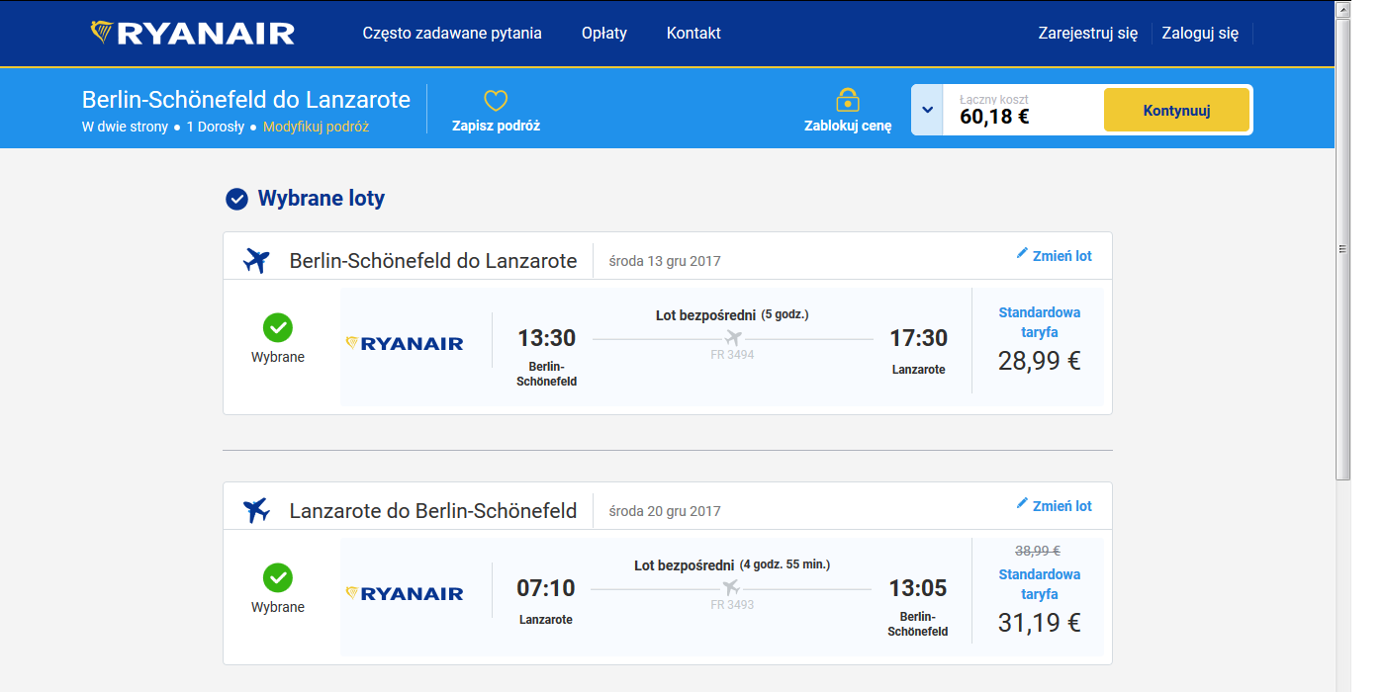
Task: Open the Opłaty menu item
Action: 604,33
